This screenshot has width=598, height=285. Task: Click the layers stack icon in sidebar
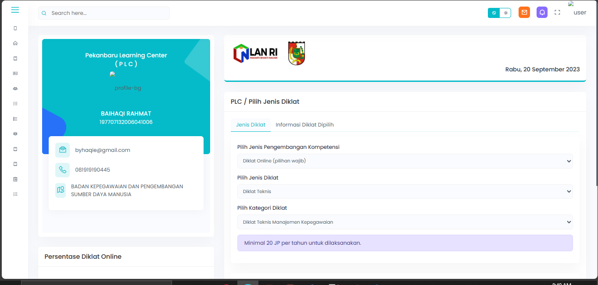pos(15,134)
